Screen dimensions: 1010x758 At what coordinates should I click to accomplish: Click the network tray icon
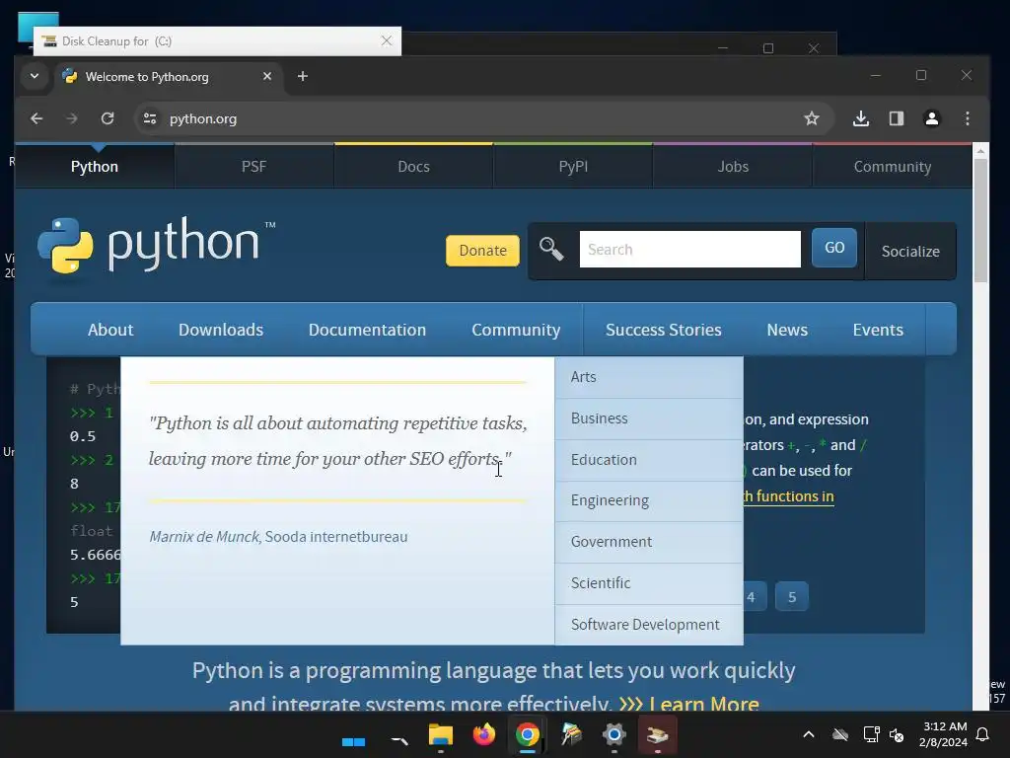[871, 734]
